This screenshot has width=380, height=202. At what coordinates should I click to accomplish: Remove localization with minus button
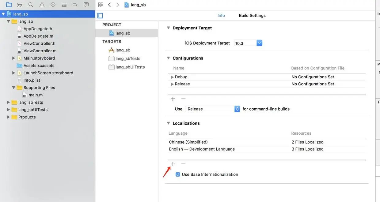pos(183,164)
